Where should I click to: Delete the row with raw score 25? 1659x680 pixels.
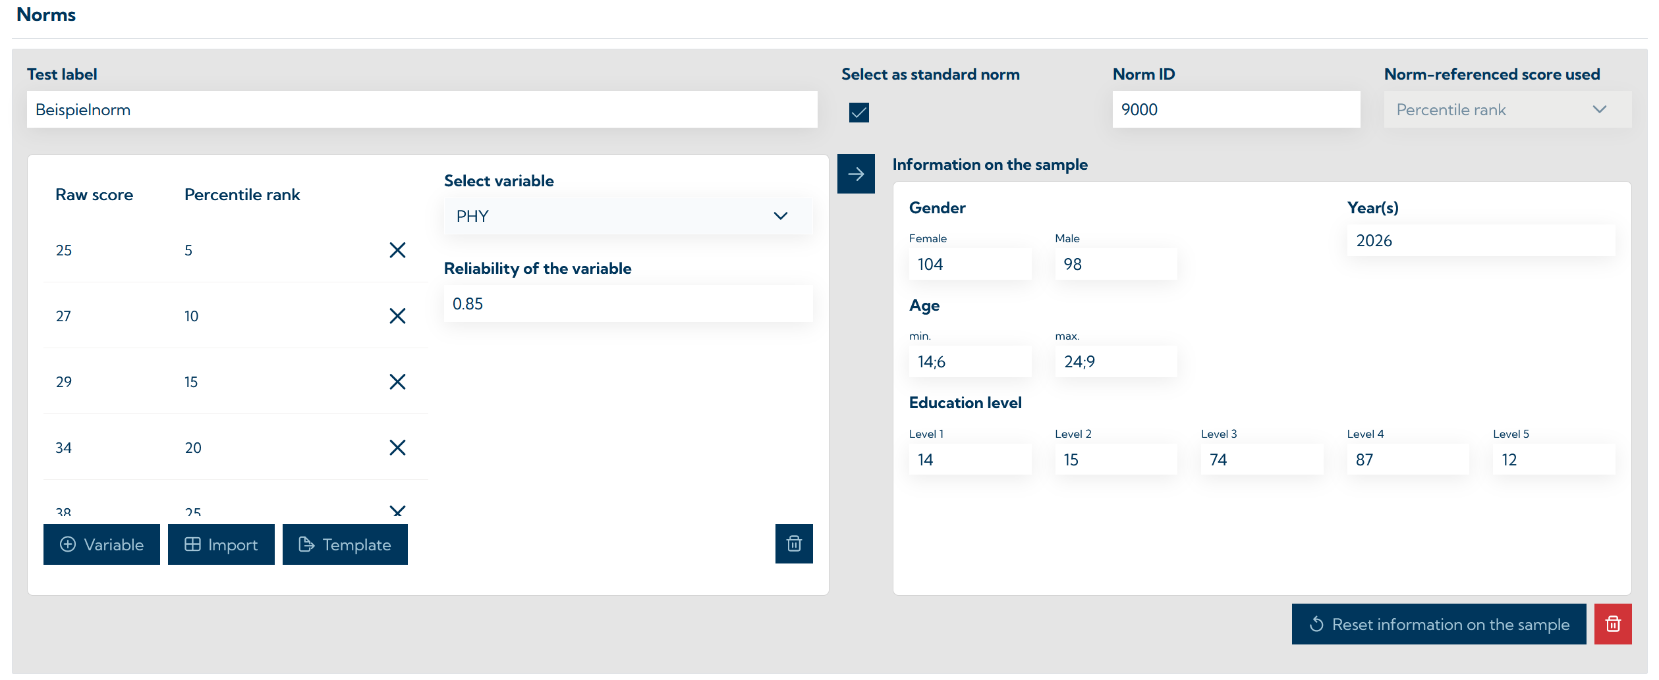pos(397,250)
